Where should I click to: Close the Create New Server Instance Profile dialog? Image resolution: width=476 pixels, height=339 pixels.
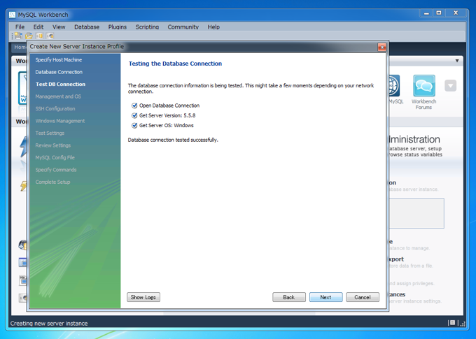pos(382,47)
